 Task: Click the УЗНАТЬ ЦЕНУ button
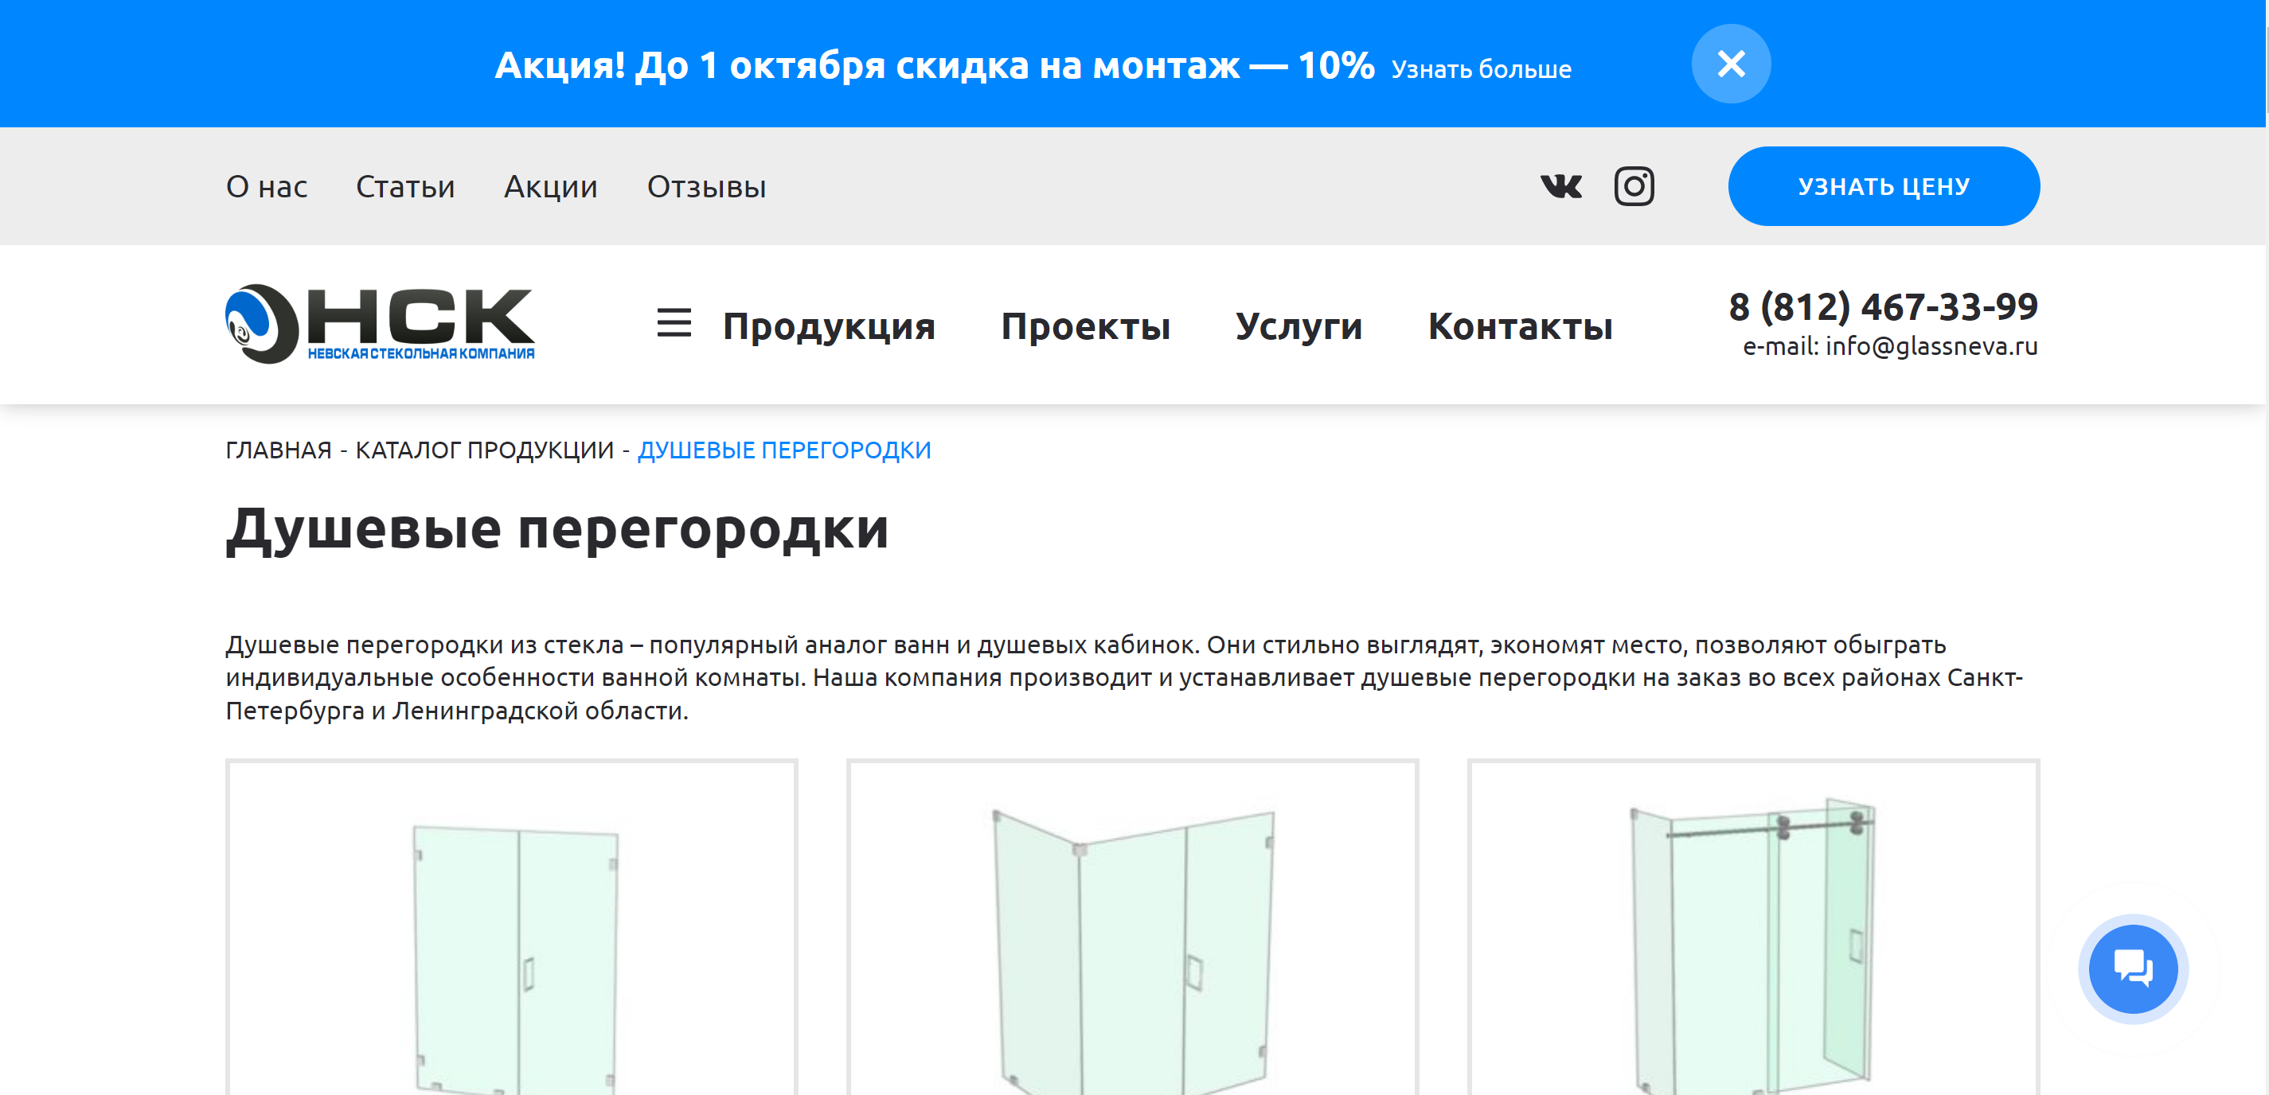tap(1883, 186)
